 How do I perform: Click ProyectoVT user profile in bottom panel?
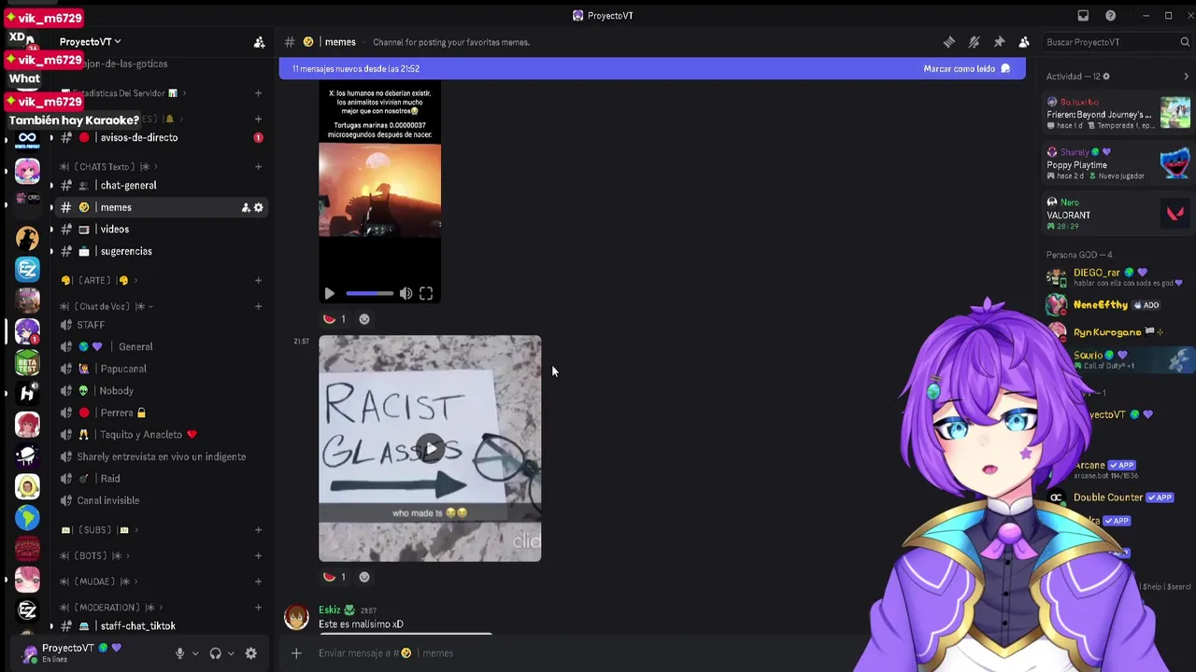73,652
